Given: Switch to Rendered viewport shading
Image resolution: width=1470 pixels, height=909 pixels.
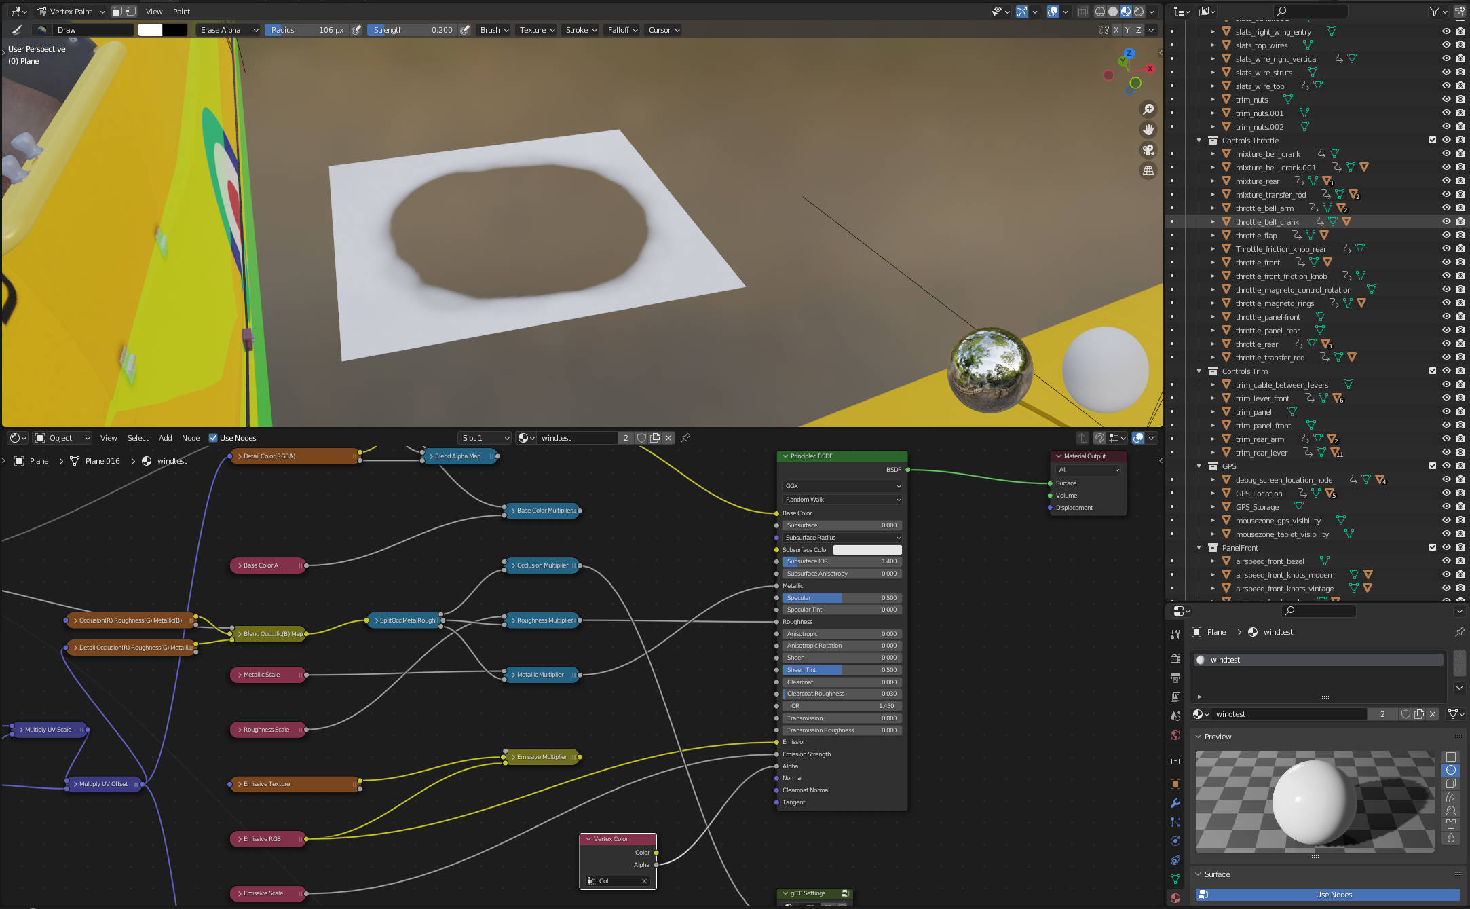Looking at the screenshot, I should tap(1139, 12).
